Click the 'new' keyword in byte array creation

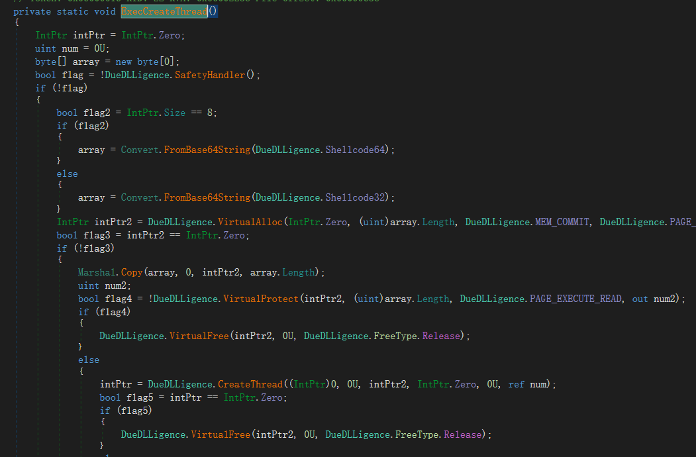(x=124, y=62)
